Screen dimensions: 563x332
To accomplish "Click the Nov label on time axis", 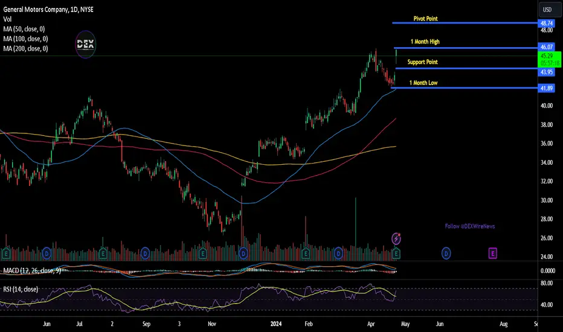I will point(212,324).
